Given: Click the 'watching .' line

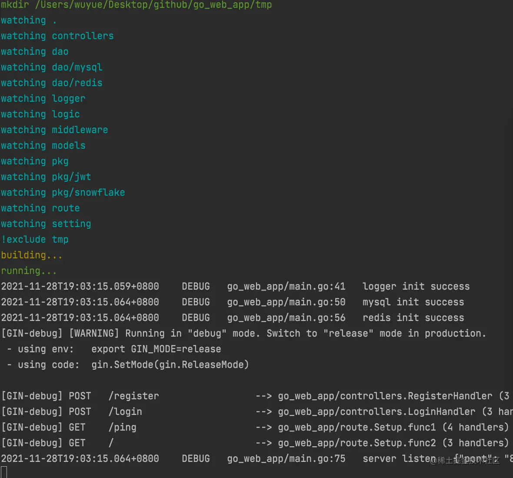Looking at the screenshot, I should click(29, 20).
